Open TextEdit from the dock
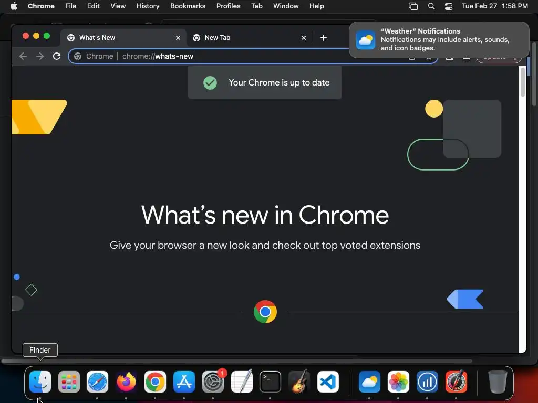The height and width of the screenshot is (403, 538). click(x=242, y=381)
